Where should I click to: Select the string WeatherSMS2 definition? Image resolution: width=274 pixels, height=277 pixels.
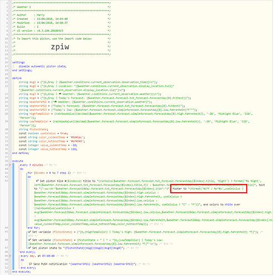point(102,106)
